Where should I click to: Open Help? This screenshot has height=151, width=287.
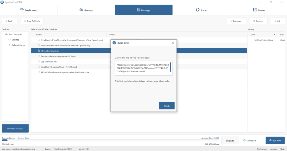coord(282,149)
